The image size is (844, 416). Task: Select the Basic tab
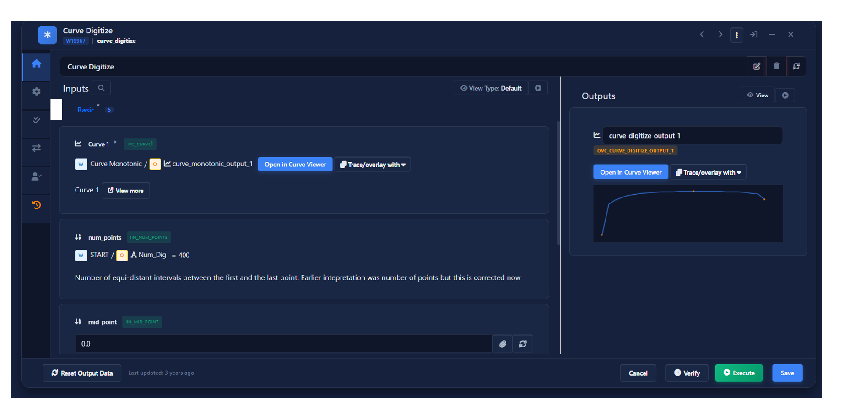[86, 110]
